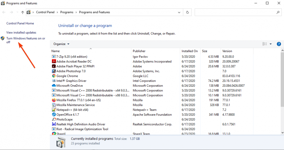Click the 7-Zip program icon
Image resolution: width=284 pixels, height=150 pixels.
(54, 57)
